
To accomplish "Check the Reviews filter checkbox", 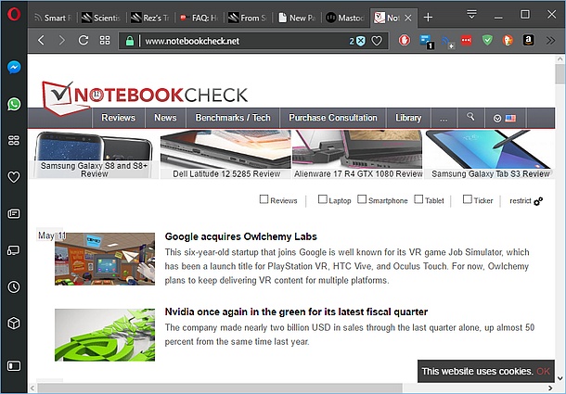I will (264, 199).
